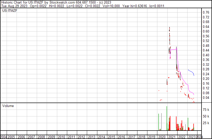212x139 pixels.
Task: Click the 2021 year label on time axis
Action: point(172,137)
